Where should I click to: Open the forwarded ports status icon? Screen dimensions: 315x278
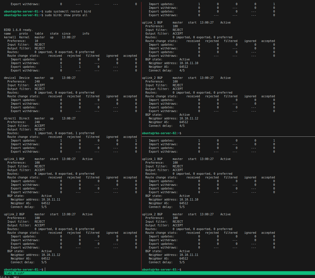pos(16,277)
